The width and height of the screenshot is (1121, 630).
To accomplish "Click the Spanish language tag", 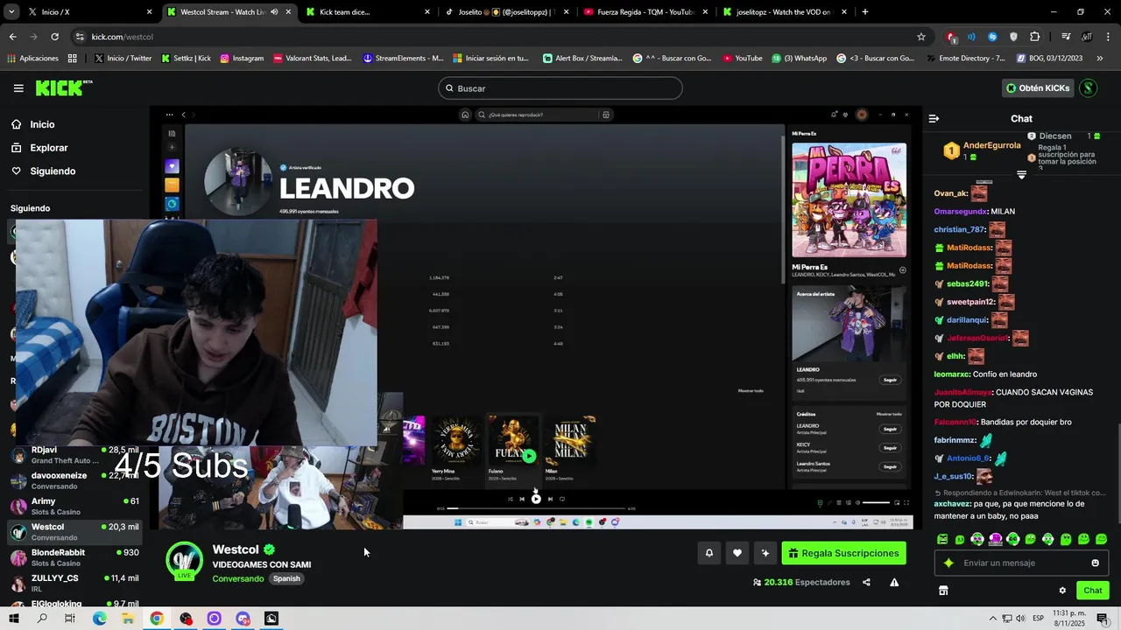I will coord(286,578).
